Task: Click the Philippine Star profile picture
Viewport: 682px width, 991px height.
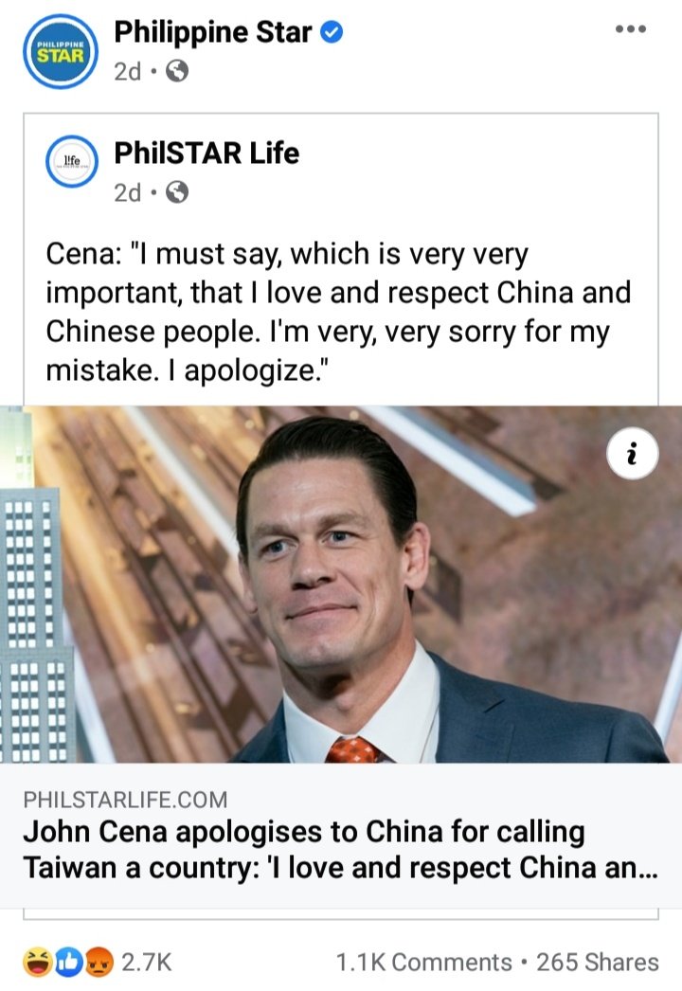Action: 60,51
